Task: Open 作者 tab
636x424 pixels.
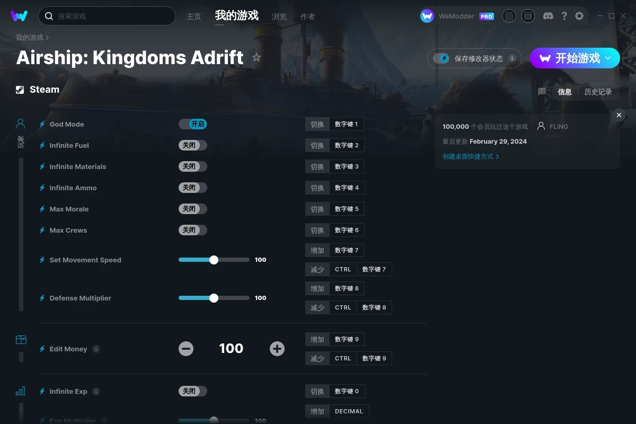Action: pos(307,16)
